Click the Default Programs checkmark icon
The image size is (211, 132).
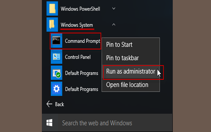click(x=56, y=73)
